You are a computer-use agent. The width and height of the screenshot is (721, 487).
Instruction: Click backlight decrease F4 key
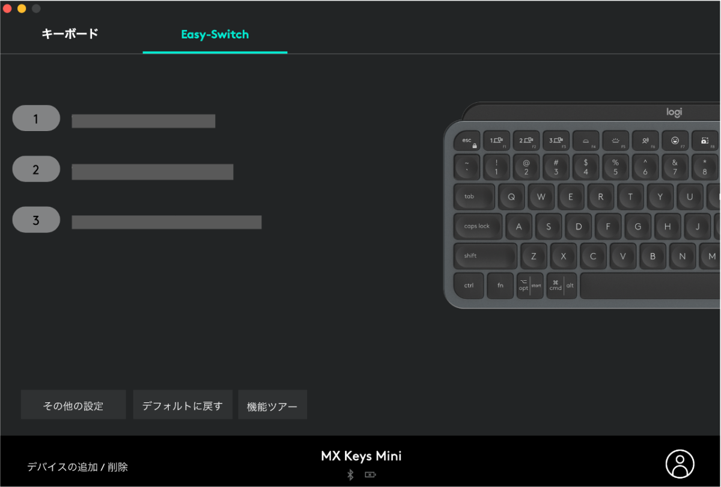pyautogui.click(x=586, y=141)
